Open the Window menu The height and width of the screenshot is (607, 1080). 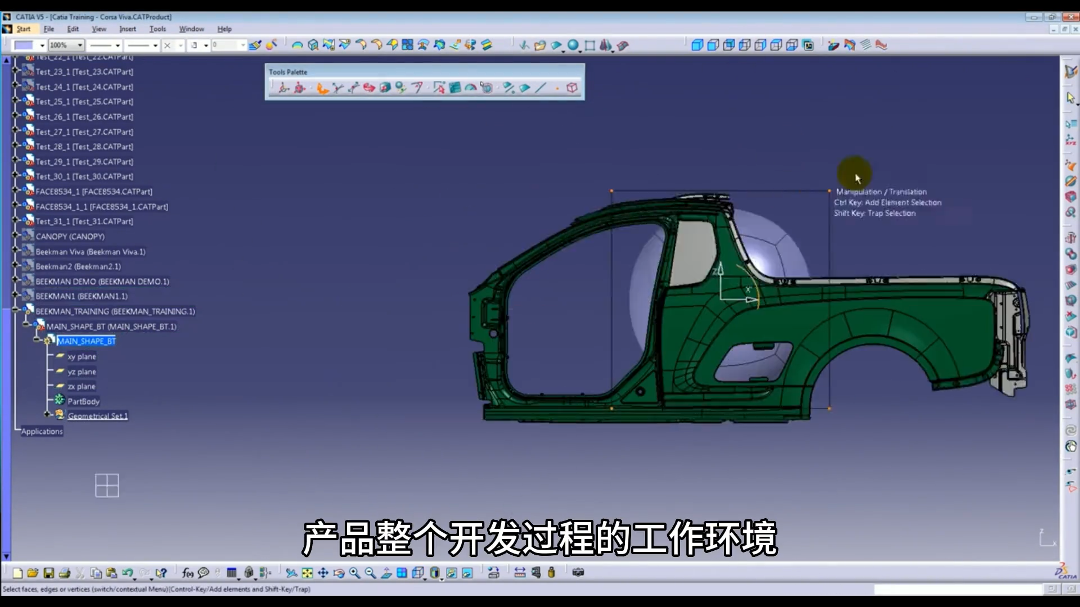pos(191,29)
